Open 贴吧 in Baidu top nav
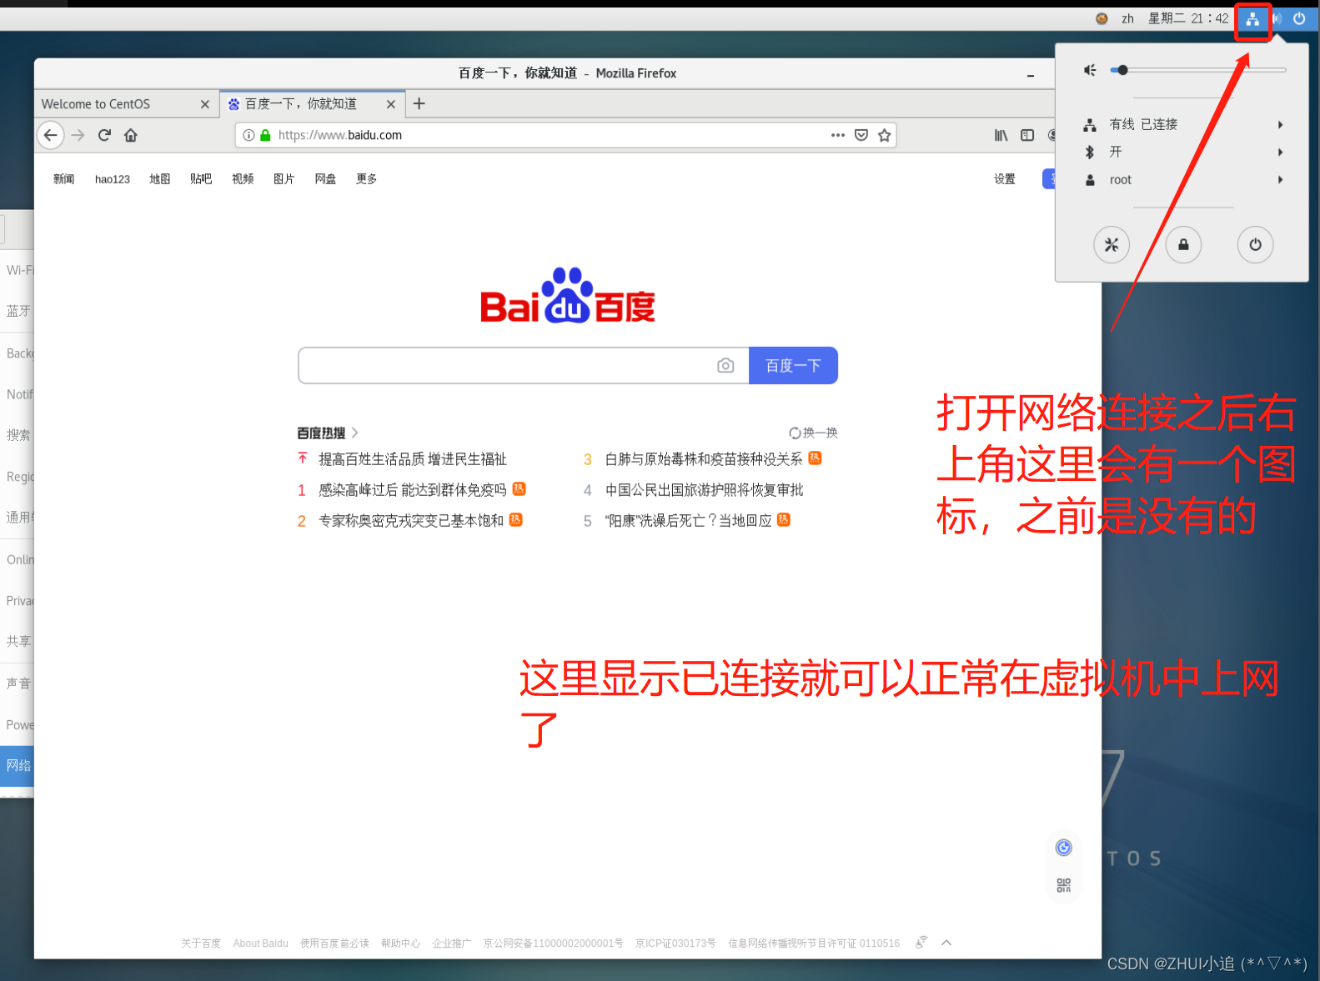 pos(201,179)
